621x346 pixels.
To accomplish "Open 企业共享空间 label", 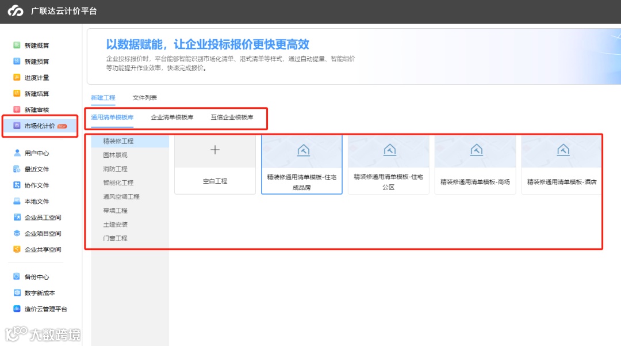I will tap(43, 250).
